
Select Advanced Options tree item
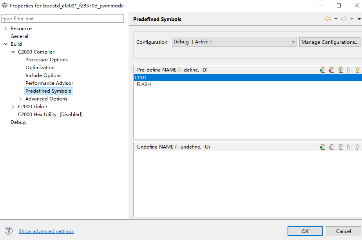point(46,99)
